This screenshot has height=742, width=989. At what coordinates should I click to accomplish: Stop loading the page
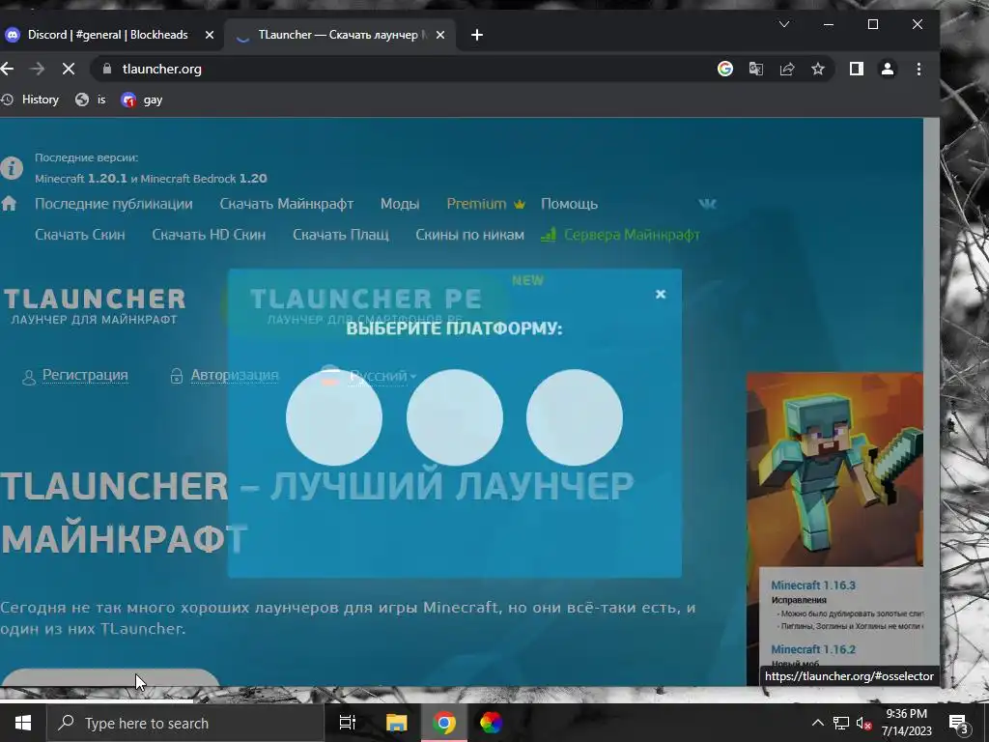tap(69, 69)
